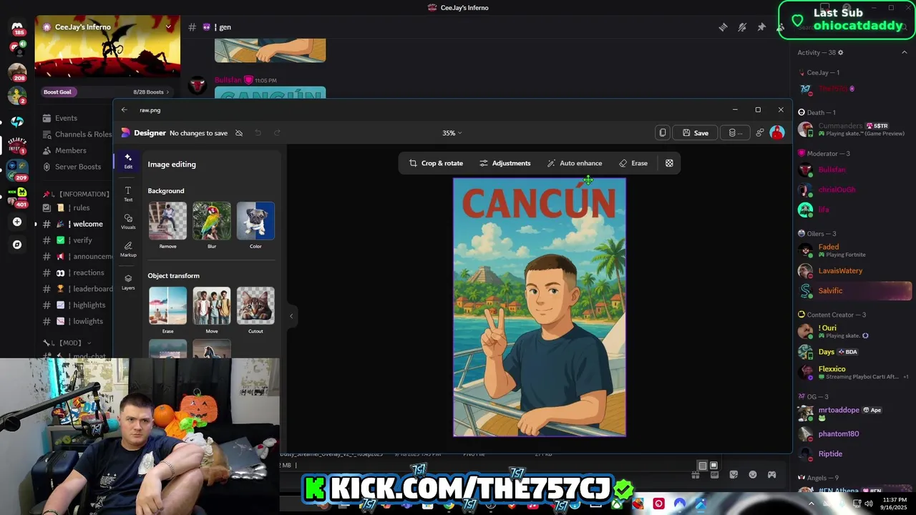Screen dimensions: 916x515
Task: Click the Cancún poster on the canvas
Action: pos(540,307)
